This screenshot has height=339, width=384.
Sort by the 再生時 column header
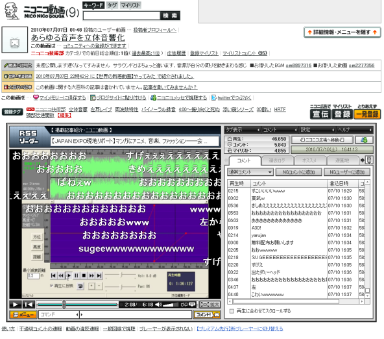[x=239, y=183]
